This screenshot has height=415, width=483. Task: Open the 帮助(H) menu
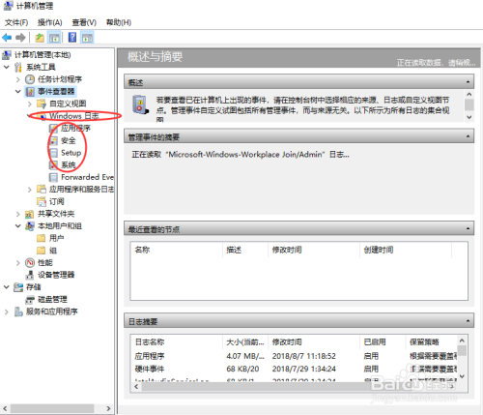pyautogui.click(x=119, y=22)
